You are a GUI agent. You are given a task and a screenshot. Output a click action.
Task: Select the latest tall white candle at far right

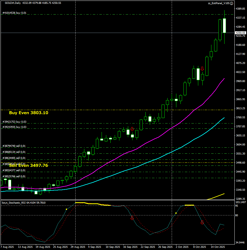pos(225,26)
